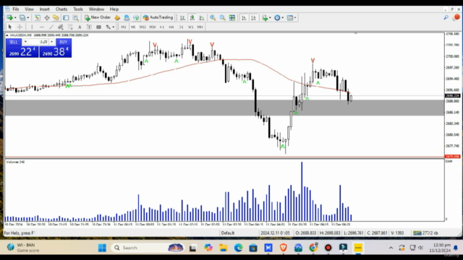Viewport: 463px width, 260px height.
Task: Switch chart to Candlesticks mode
Action: click(192, 17)
